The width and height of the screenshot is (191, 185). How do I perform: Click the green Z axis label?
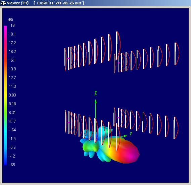coord(96,93)
